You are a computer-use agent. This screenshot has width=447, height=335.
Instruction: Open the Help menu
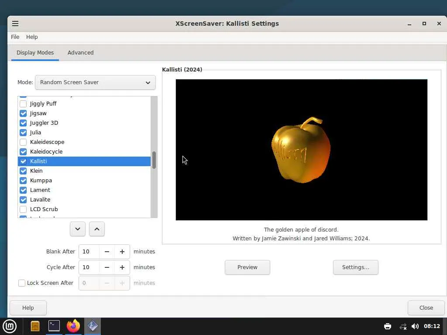tap(32, 37)
